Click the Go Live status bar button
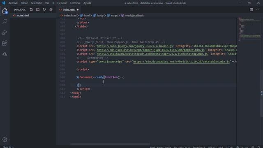 (x=242, y=147)
